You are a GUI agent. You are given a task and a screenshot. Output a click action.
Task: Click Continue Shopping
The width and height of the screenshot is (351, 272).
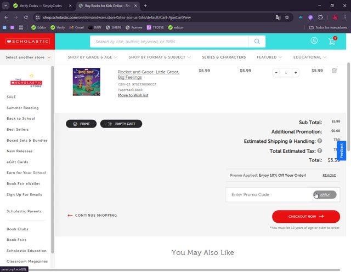92,215
